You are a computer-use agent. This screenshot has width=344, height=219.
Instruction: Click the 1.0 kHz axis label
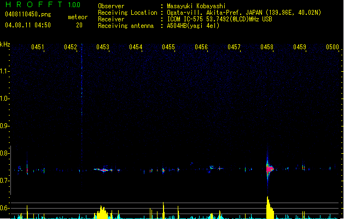[x=4, y=99]
